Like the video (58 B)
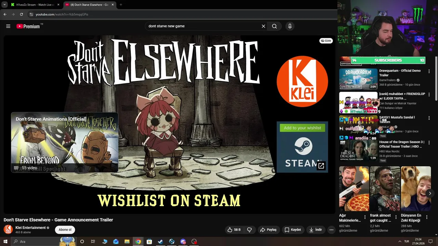 pos(234,230)
